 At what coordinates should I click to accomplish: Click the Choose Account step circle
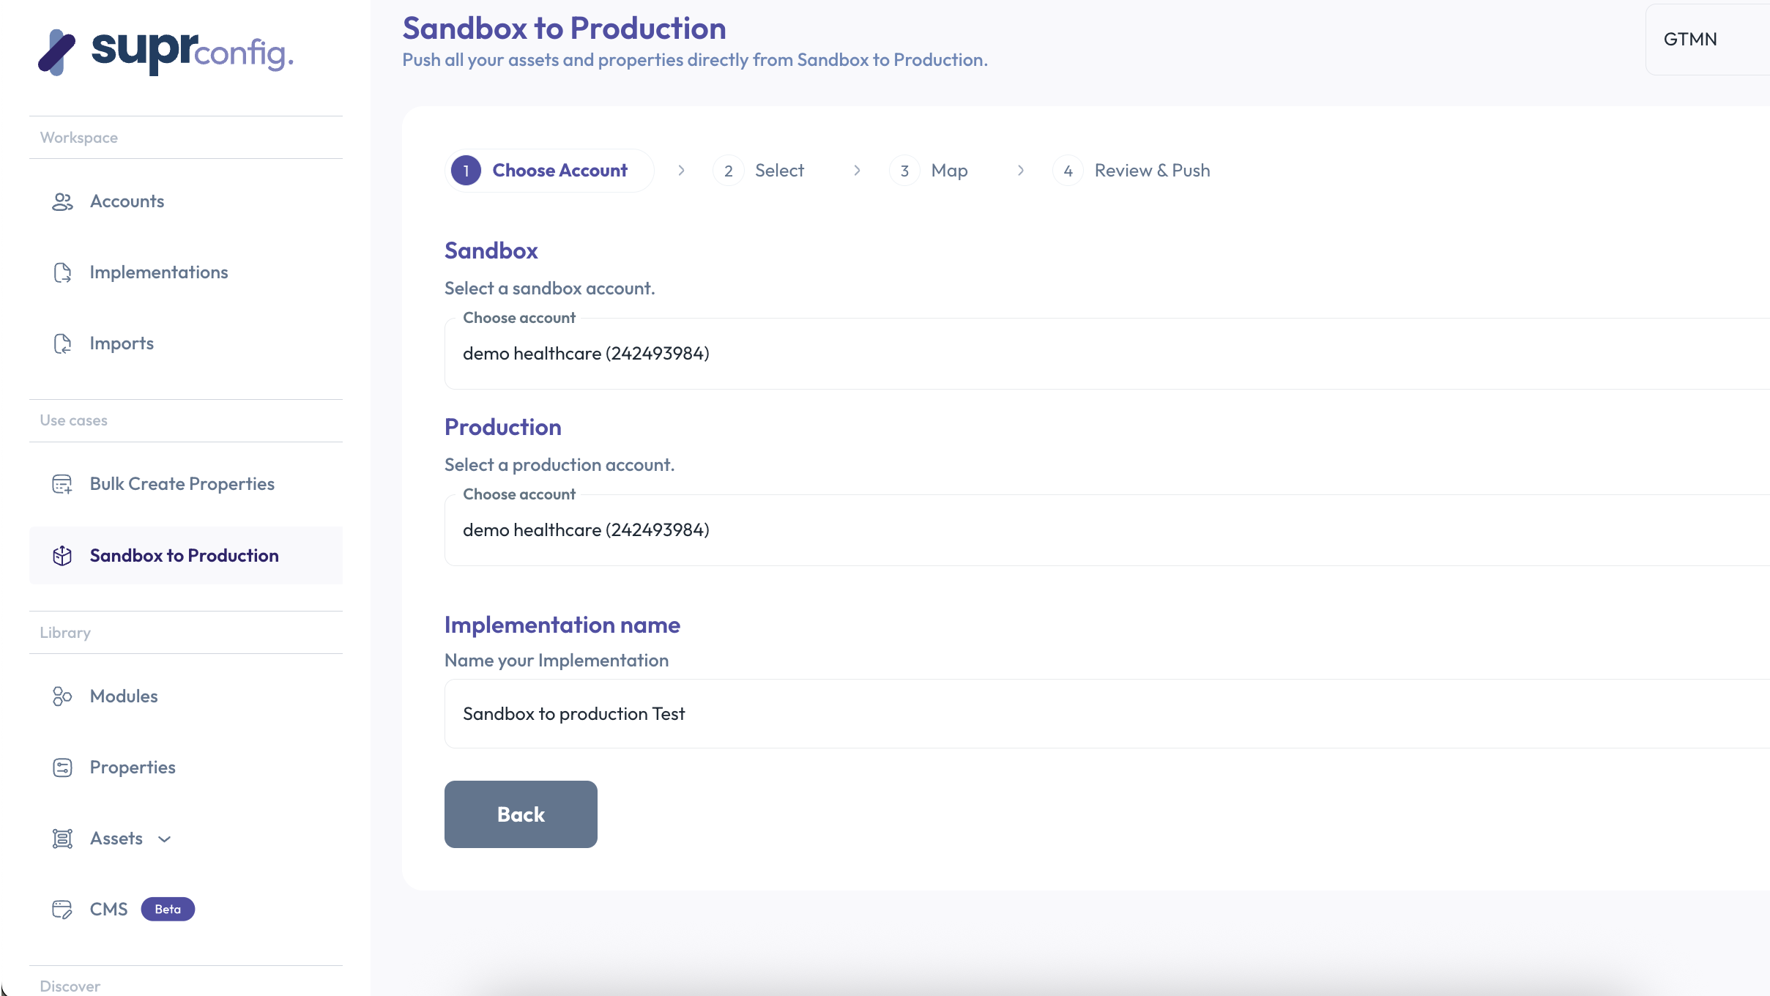coord(466,170)
